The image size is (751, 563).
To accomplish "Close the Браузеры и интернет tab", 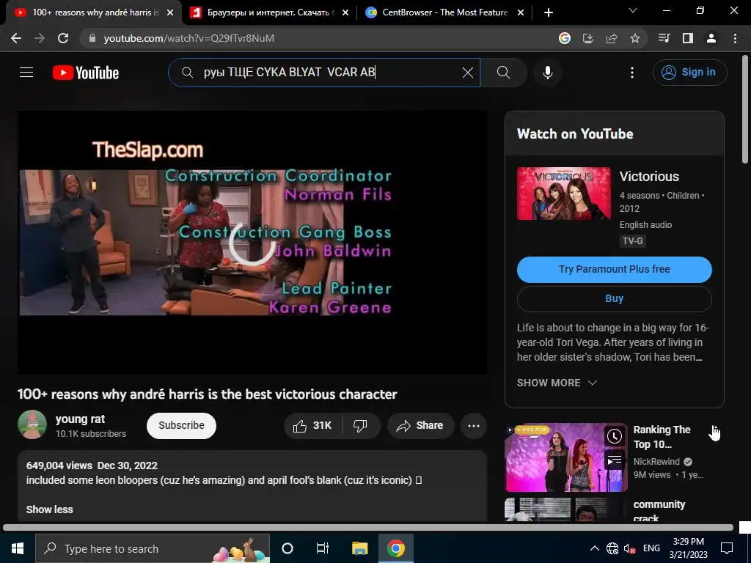I will (x=345, y=13).
